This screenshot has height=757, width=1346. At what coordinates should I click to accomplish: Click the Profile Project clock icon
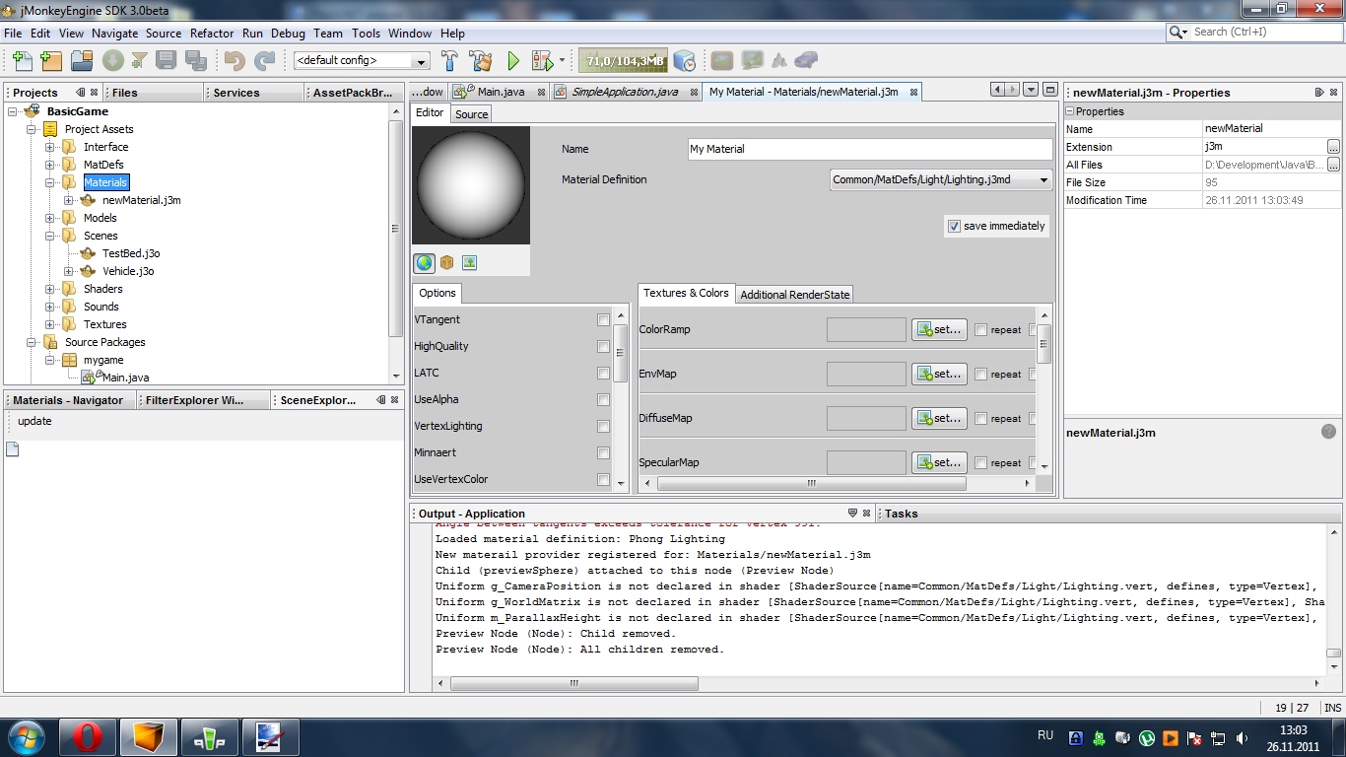coord(685,61)
